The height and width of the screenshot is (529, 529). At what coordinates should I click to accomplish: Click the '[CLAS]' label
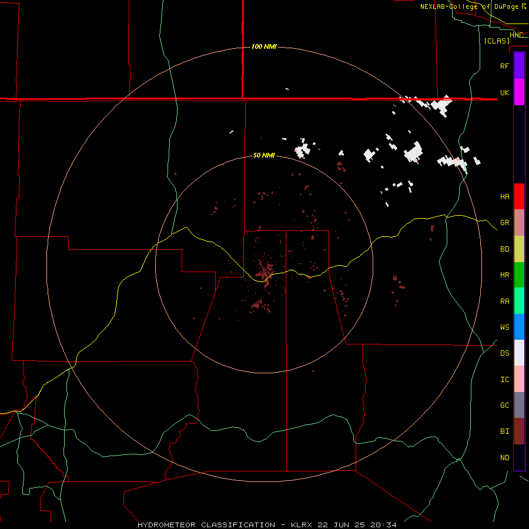497,41
